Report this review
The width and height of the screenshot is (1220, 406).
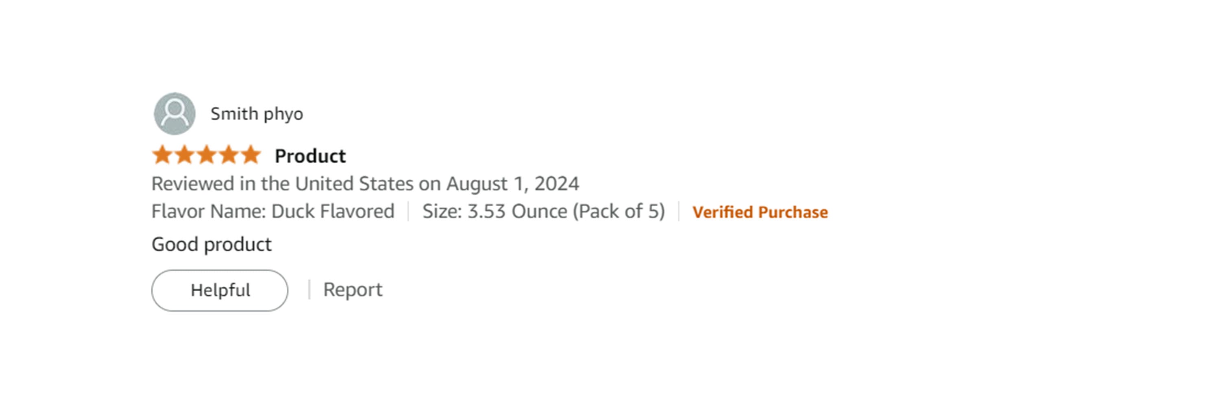[352, 290]
